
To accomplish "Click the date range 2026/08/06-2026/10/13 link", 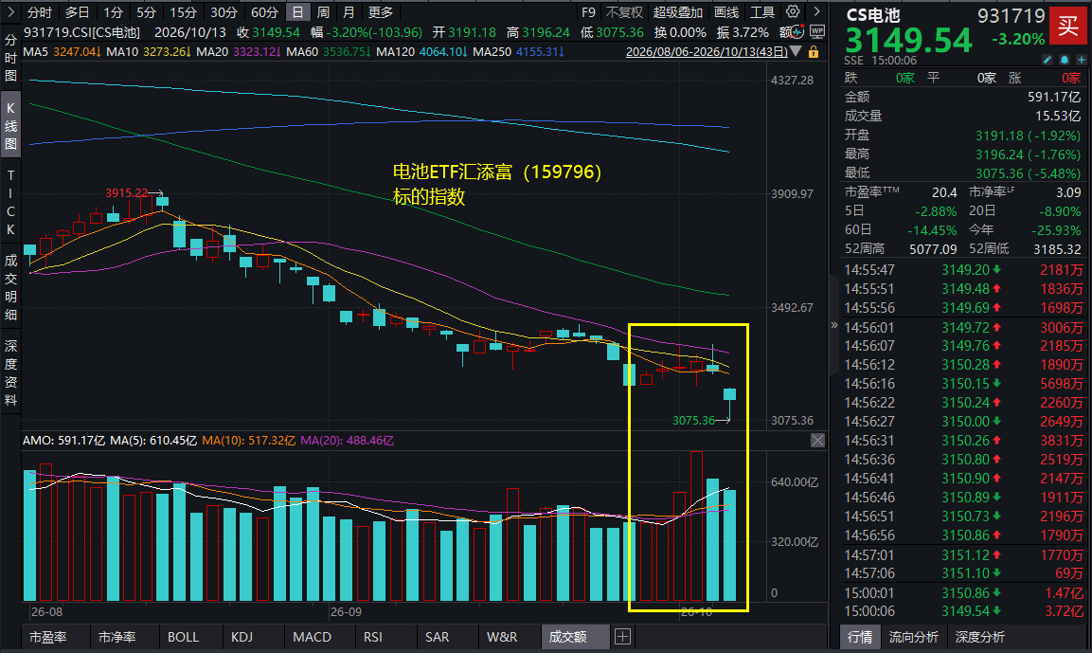I will pyautogui.click(x=707, y=52).
